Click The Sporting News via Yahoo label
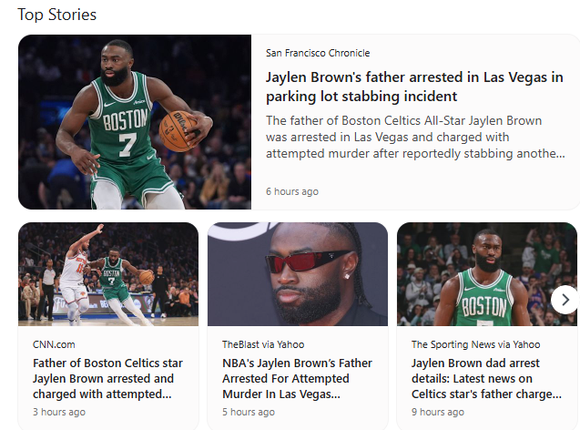The width and height of the screenshot is (580, 430). click(x=475, y=344)
